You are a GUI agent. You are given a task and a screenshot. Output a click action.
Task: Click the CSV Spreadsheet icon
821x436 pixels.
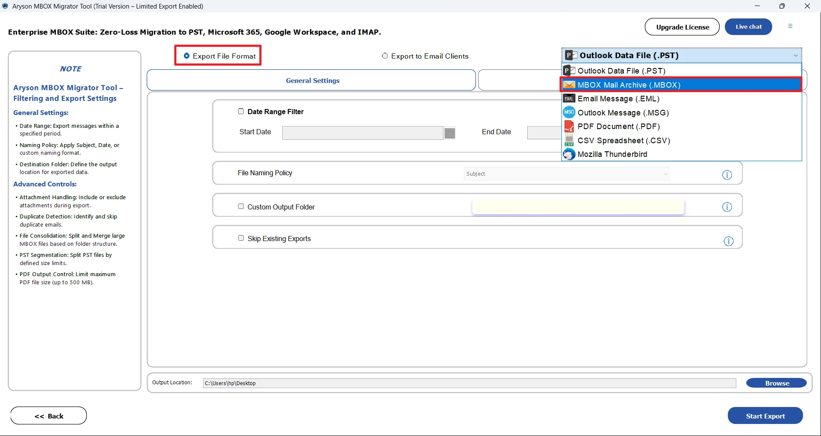click(569, 140)
